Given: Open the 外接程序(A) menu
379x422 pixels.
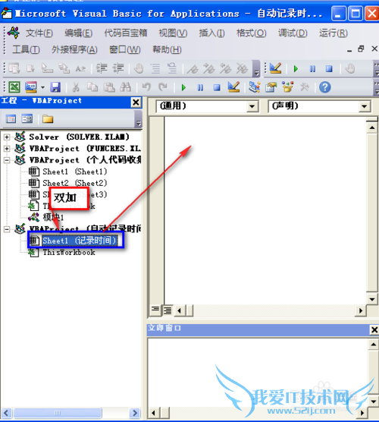Looking at the screenshot, I should [x=74, y=49].
